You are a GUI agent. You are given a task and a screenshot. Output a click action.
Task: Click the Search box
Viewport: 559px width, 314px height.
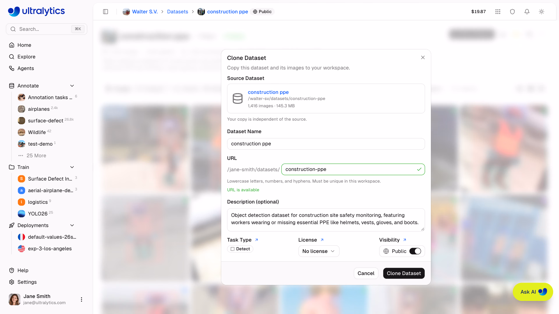point(47,29)
